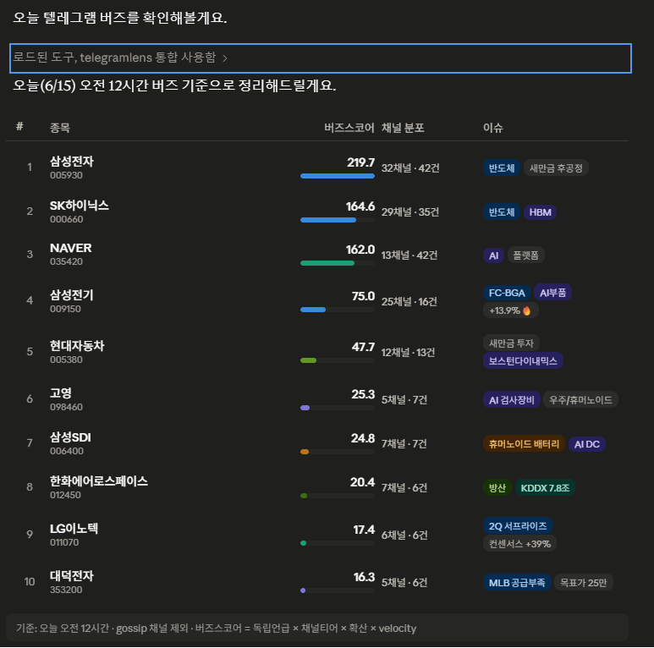Click the 새만금 후공정 tag
This screenshot has width=654, height=648.
pos(556,168)
